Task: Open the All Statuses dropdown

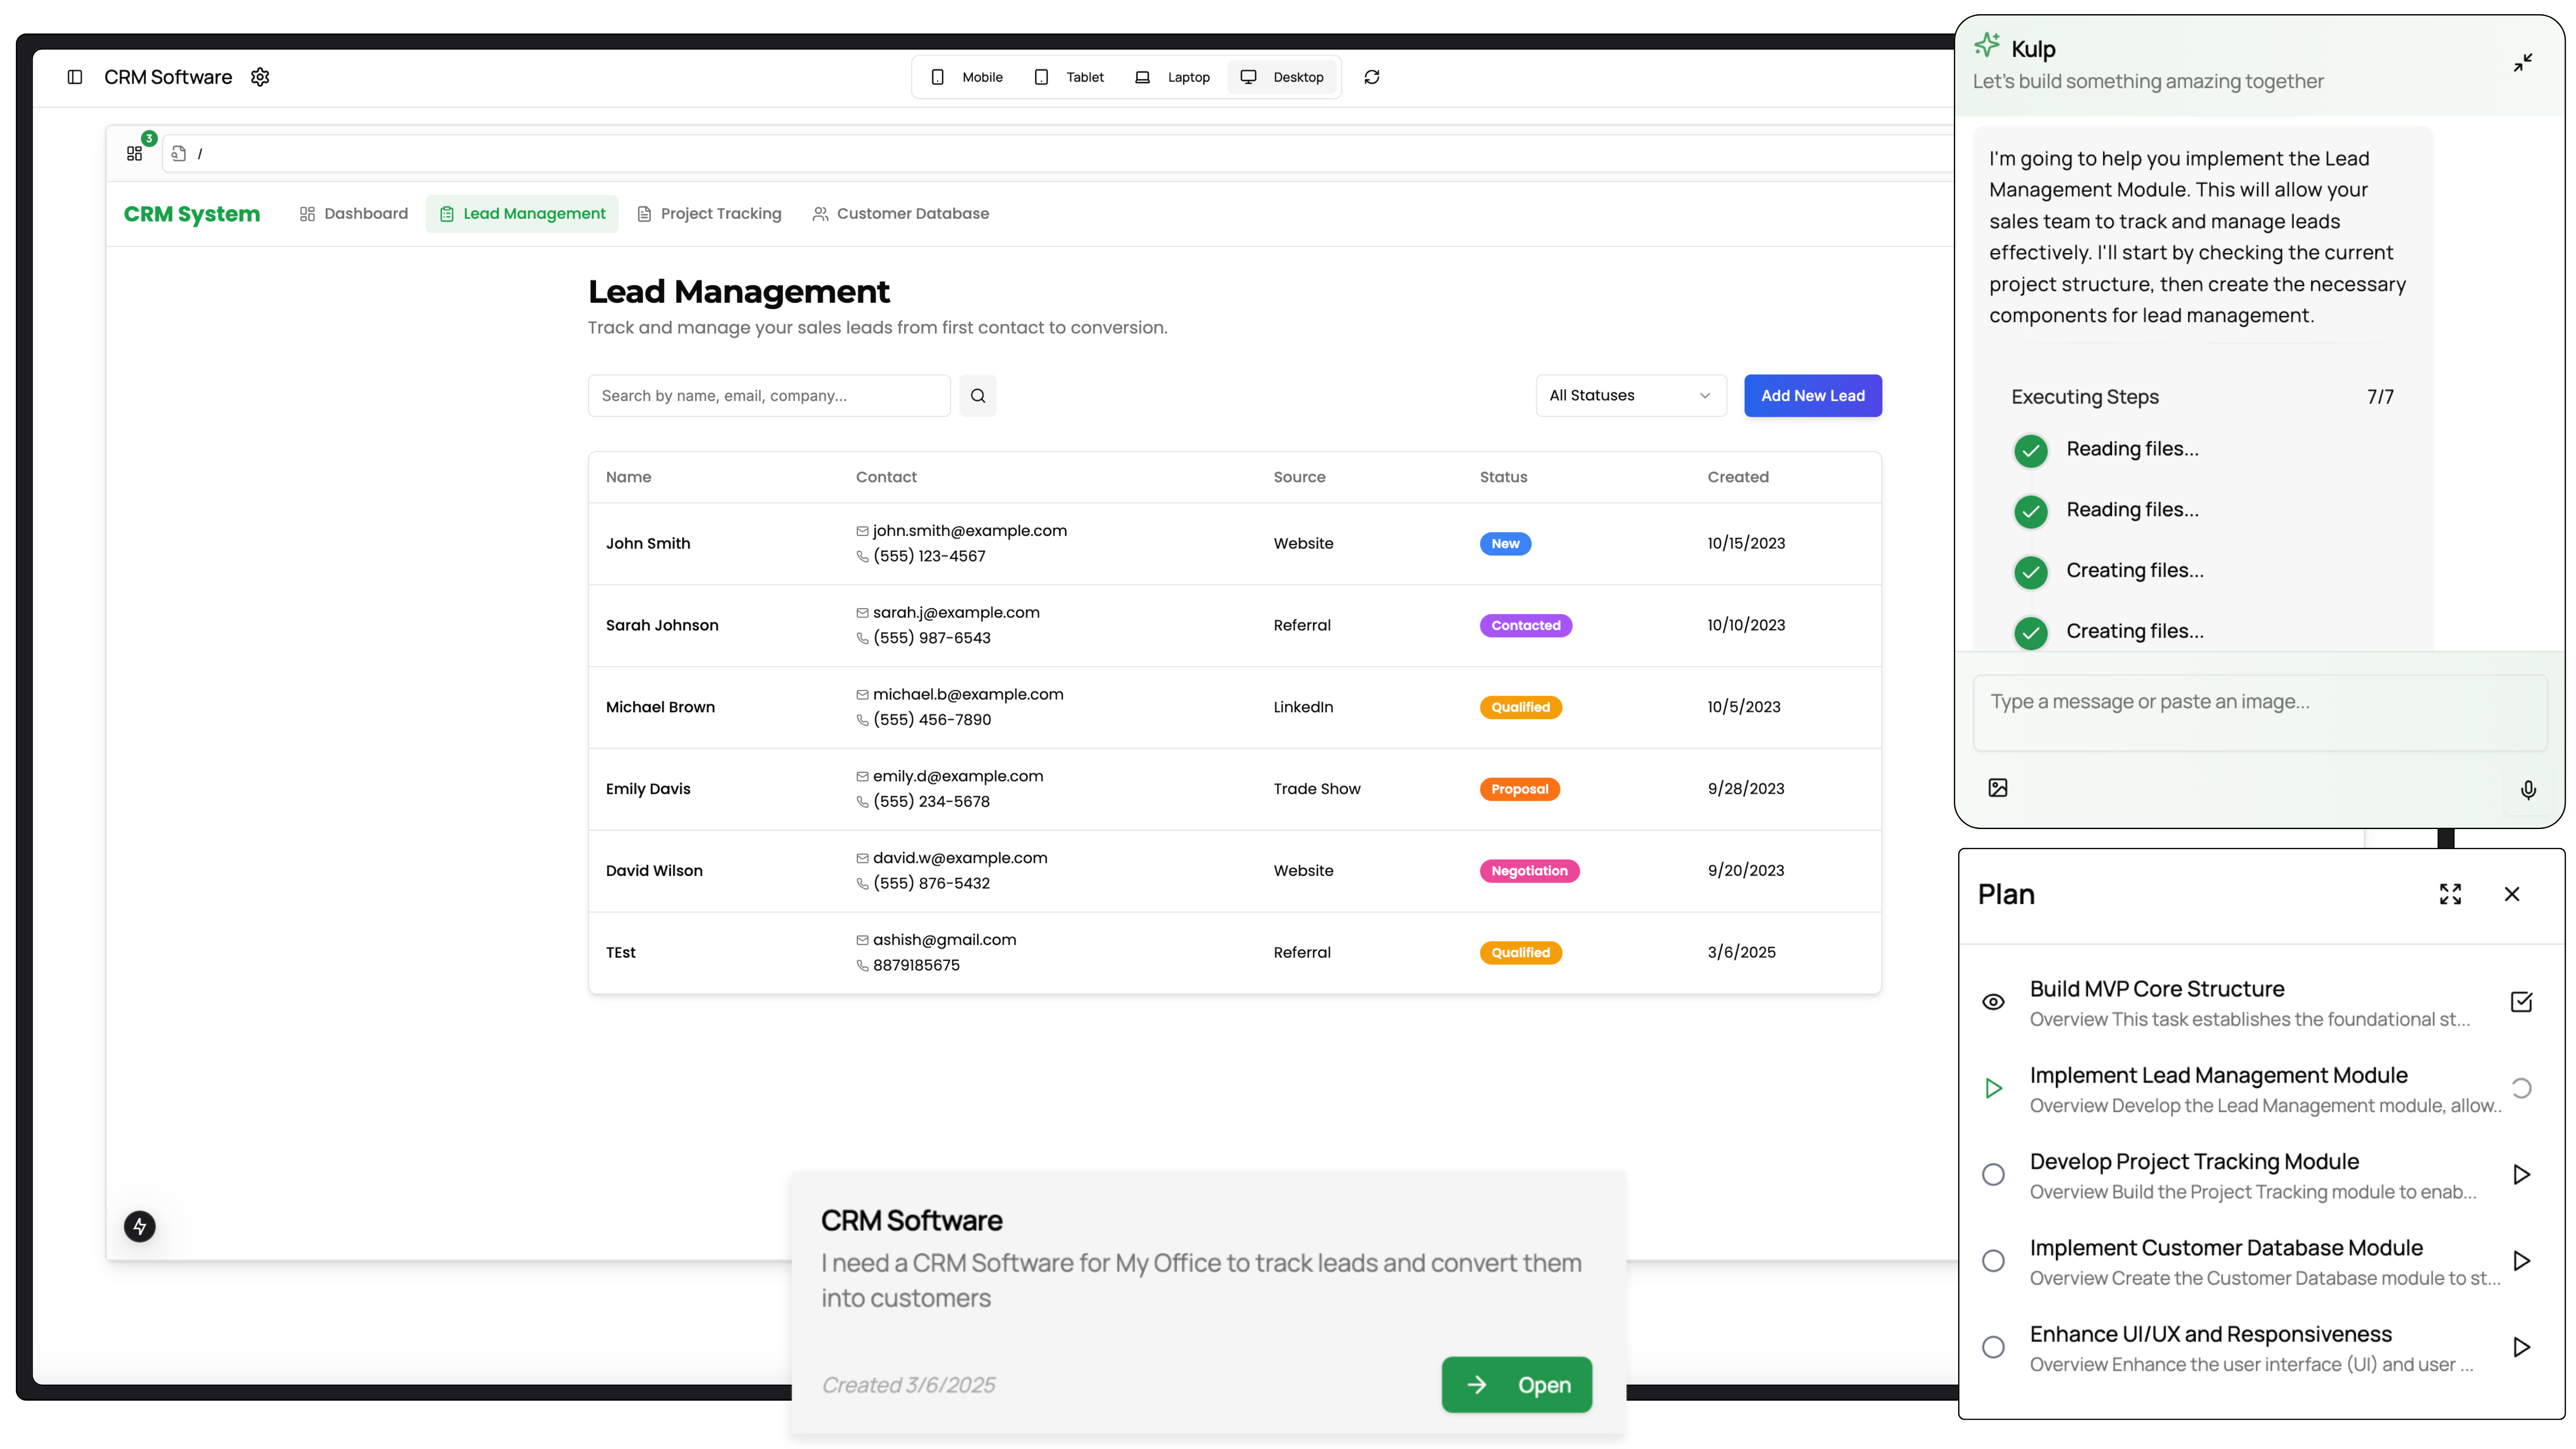Action: [1630, 396]
